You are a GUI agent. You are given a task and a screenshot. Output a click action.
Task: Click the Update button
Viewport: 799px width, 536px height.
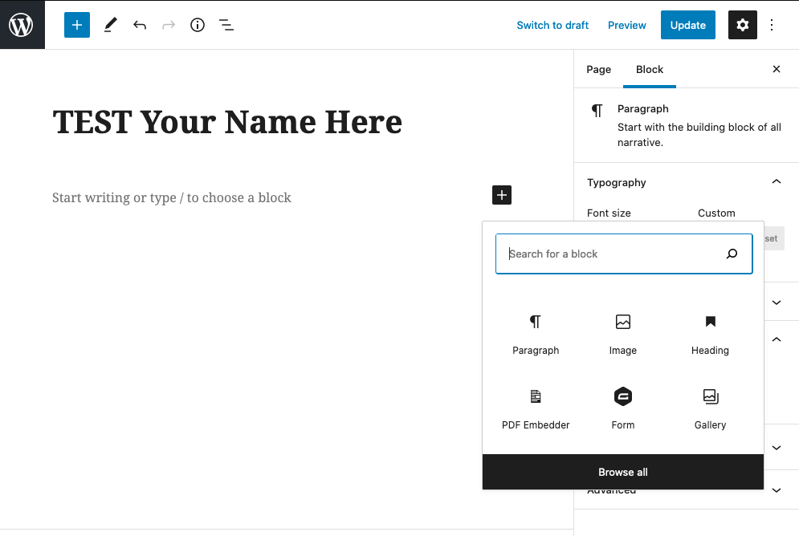point(688,25)
